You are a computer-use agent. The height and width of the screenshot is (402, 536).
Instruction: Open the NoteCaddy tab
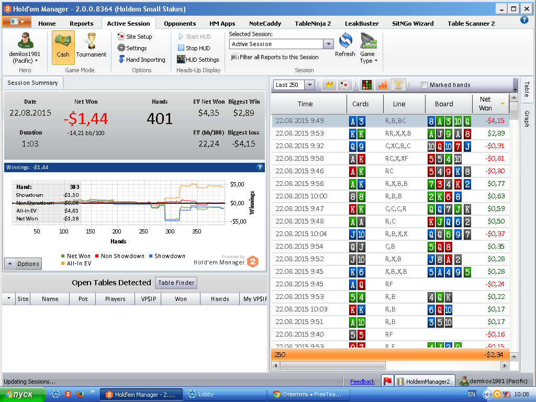pos(265,24)
